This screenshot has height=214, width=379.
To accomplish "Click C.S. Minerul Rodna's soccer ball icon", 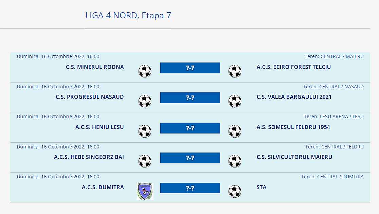I will [x=145, y=71].
